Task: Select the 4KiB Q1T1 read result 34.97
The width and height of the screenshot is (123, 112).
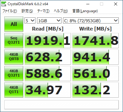Action: pos(48,90)
